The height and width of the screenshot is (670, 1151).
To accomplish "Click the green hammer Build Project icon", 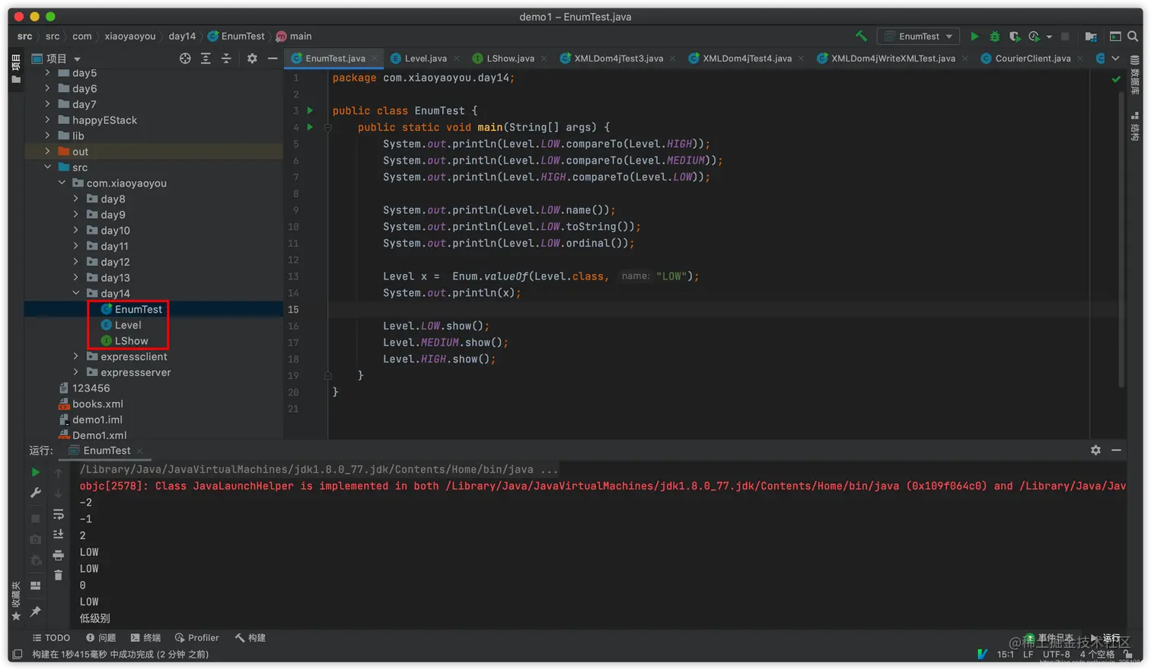I will pos(861,36).
